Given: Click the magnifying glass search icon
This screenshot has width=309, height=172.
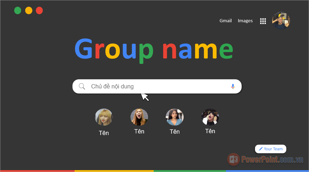Looking at the screenshot, I should point(82,86).
